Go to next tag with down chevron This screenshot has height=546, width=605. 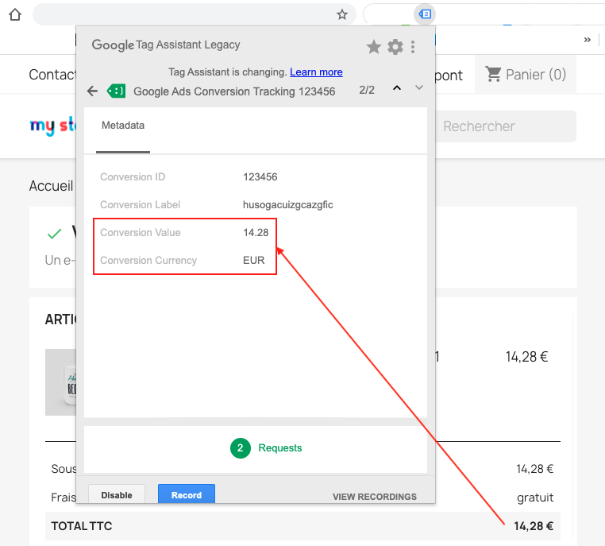point(419,87)
